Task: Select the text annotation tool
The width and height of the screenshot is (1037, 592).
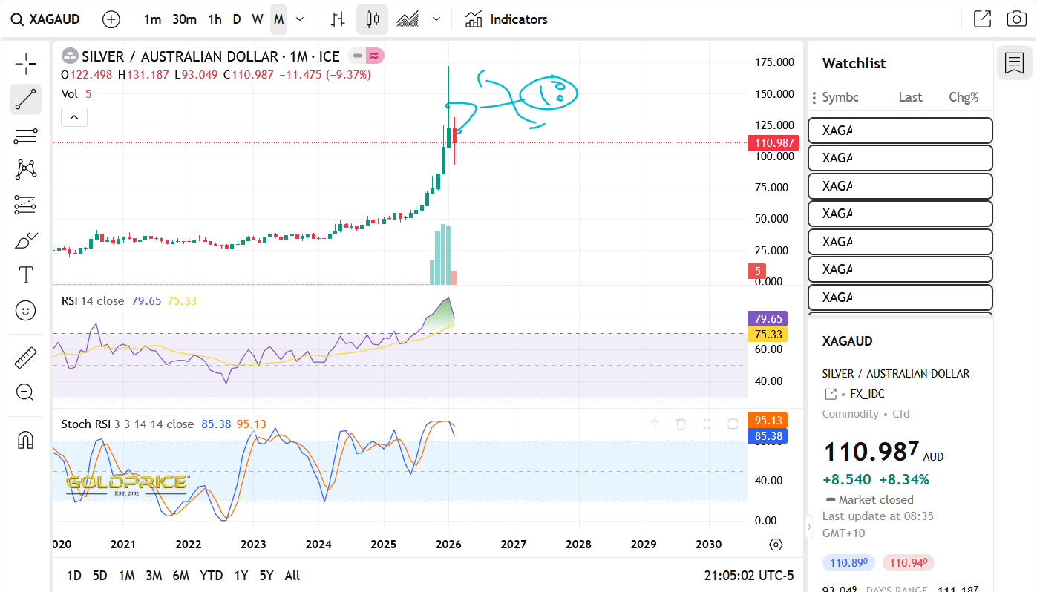Action: (x=26, y=275)
